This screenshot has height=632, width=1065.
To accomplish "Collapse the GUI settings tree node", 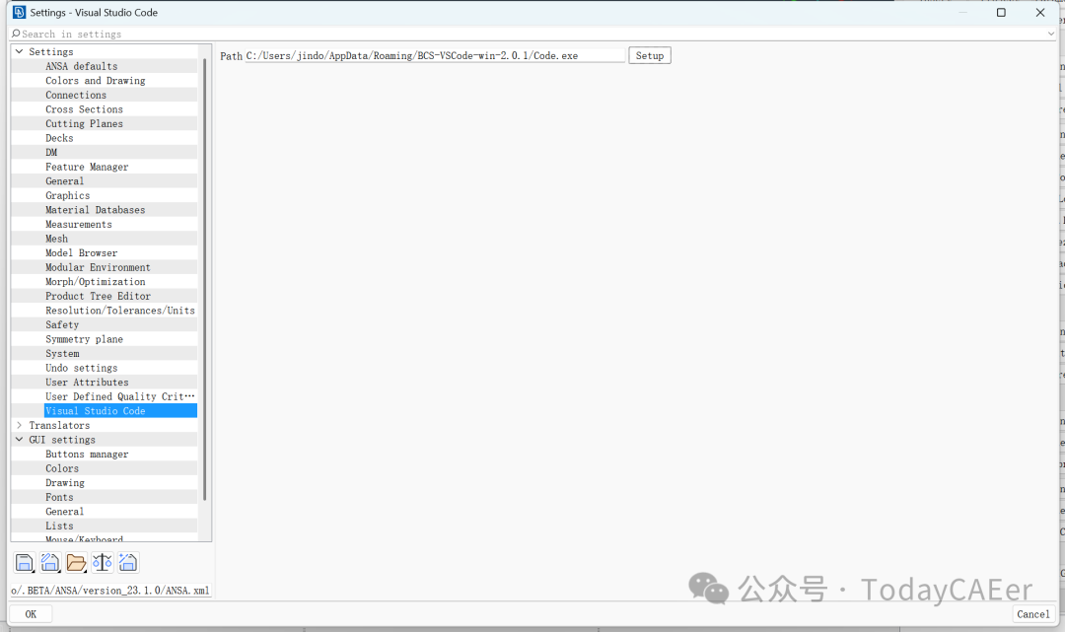I will pyautogui.click(x=19, y=439).
